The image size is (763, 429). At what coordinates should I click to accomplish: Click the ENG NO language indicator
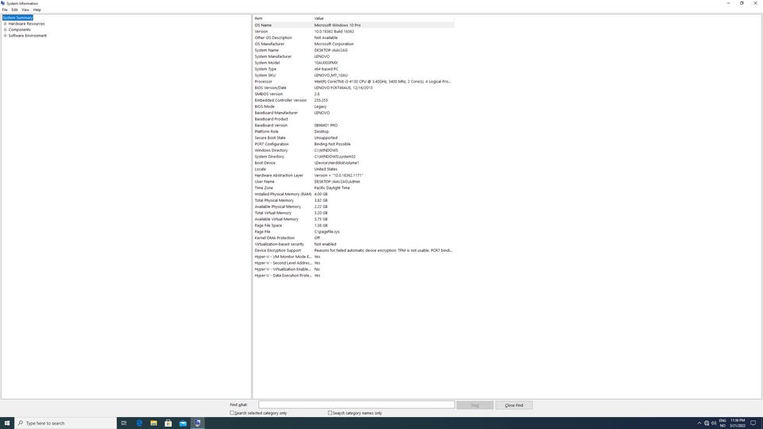tap(722, 423)
